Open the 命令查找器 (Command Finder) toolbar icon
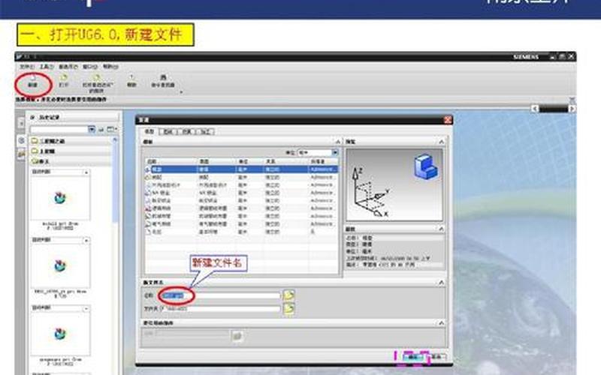Viewport: 601px width, 375px height. pos(163,81)
